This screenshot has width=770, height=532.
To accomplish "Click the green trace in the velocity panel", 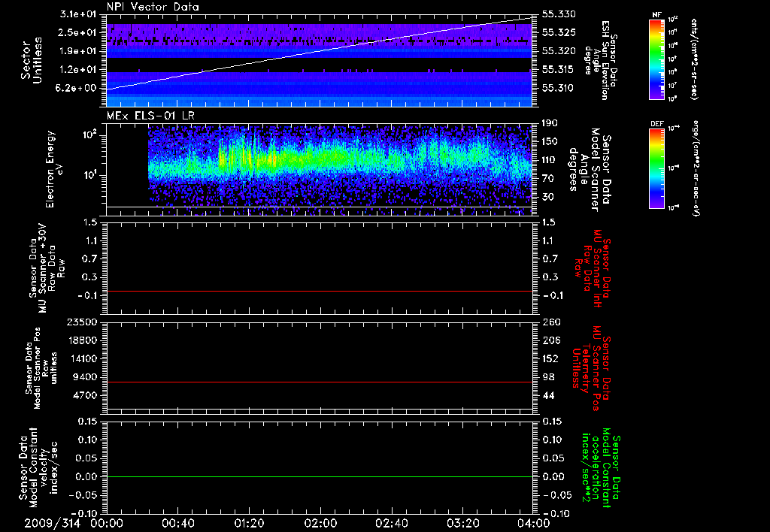I will [319, 476].
